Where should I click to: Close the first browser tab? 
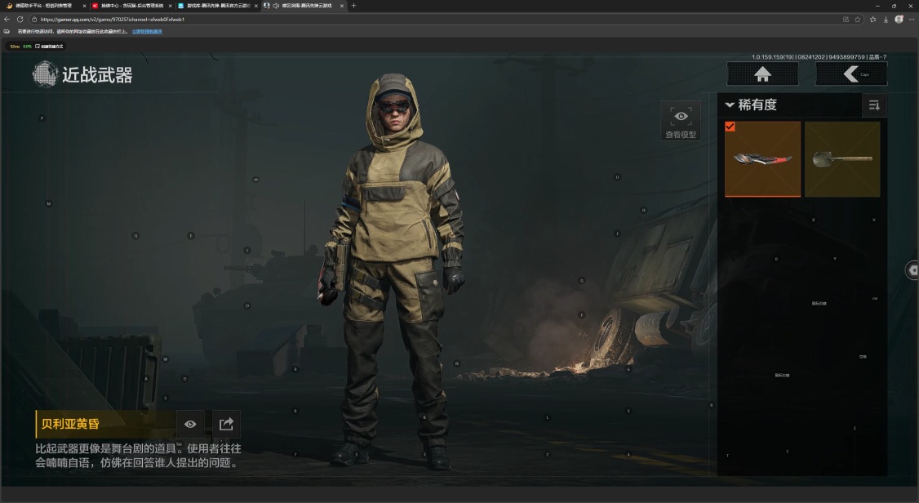(84, 6)
